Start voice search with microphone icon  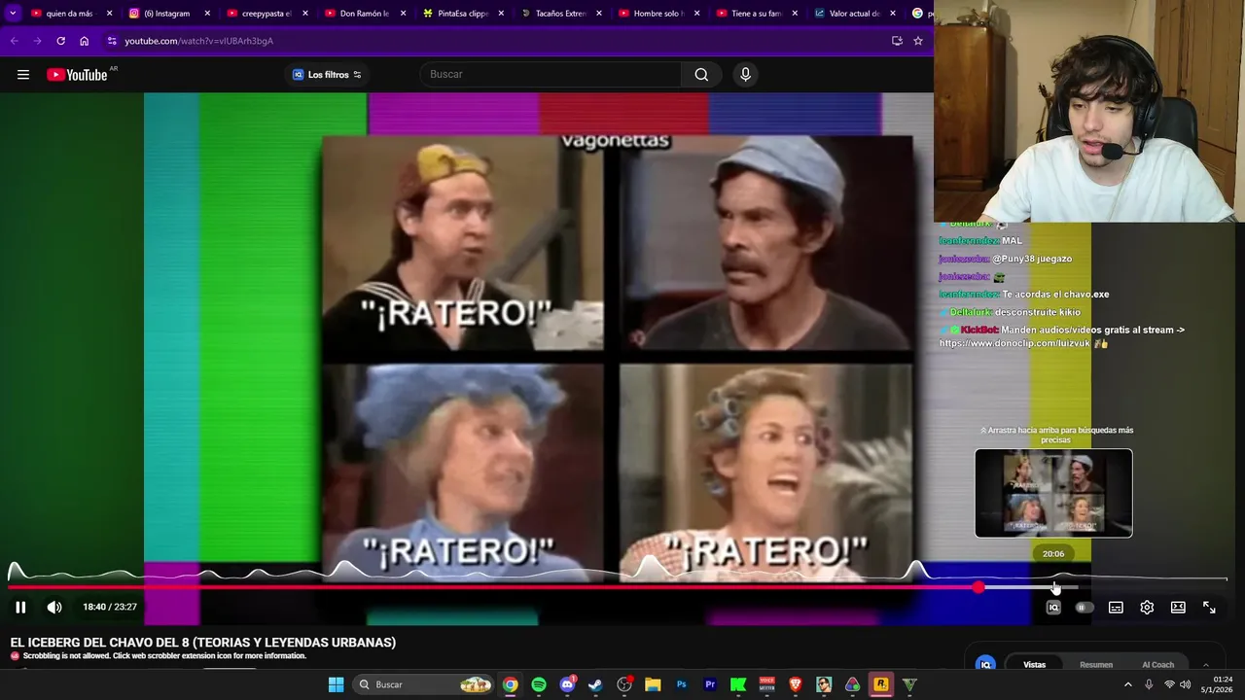coord(745,75)
